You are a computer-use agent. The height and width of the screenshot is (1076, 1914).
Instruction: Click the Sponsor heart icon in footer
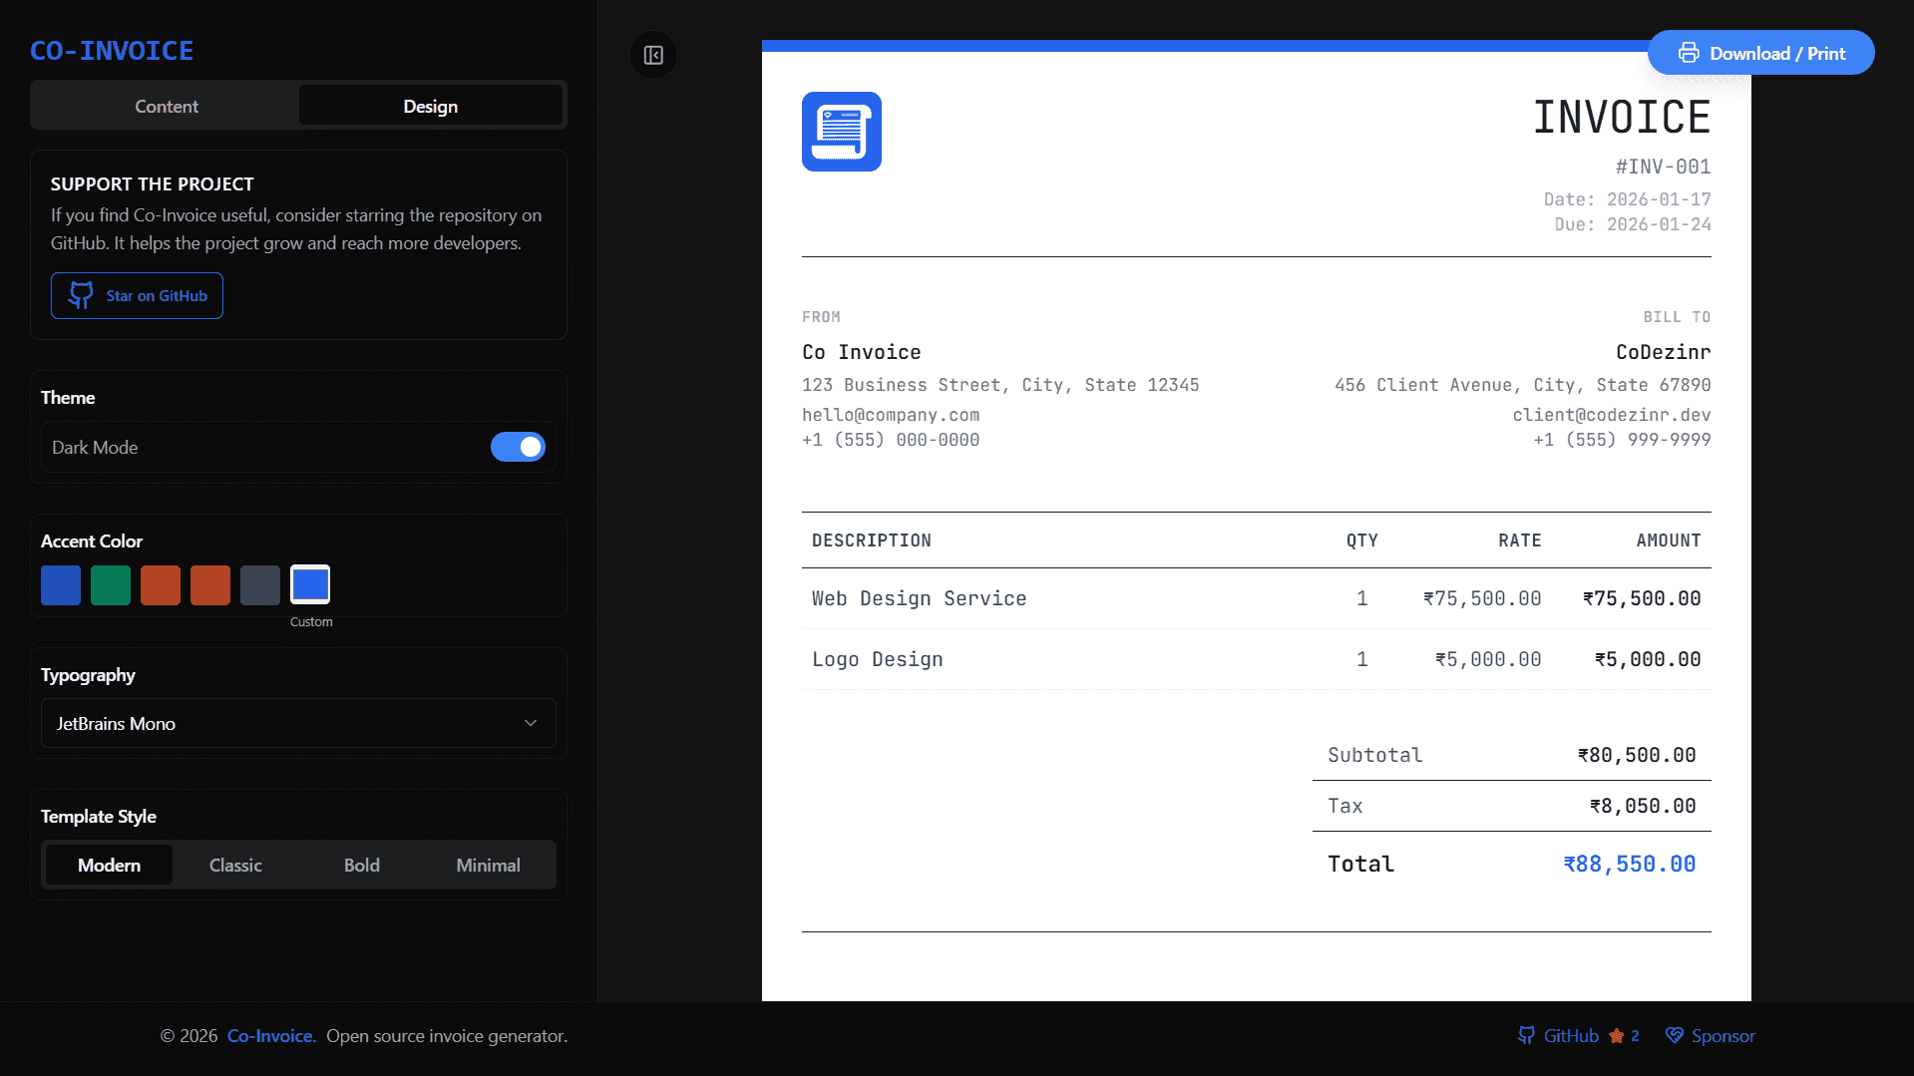point(1676,1035)
